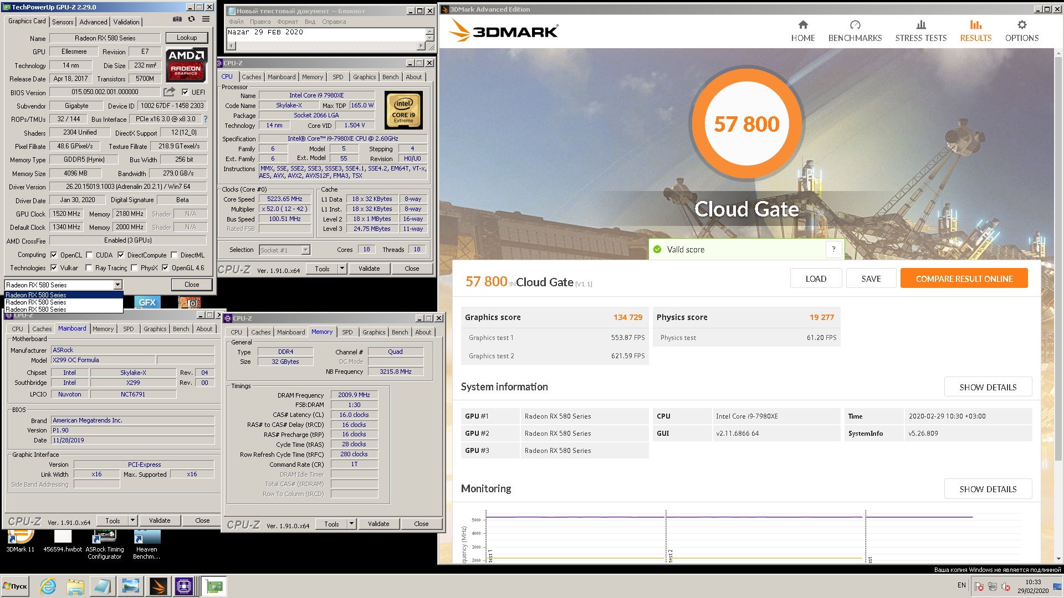Screen dimensions: 1064x598
Task: Click Validate in the CPU-Z CPU window
Action: click(x=369, y=269)
